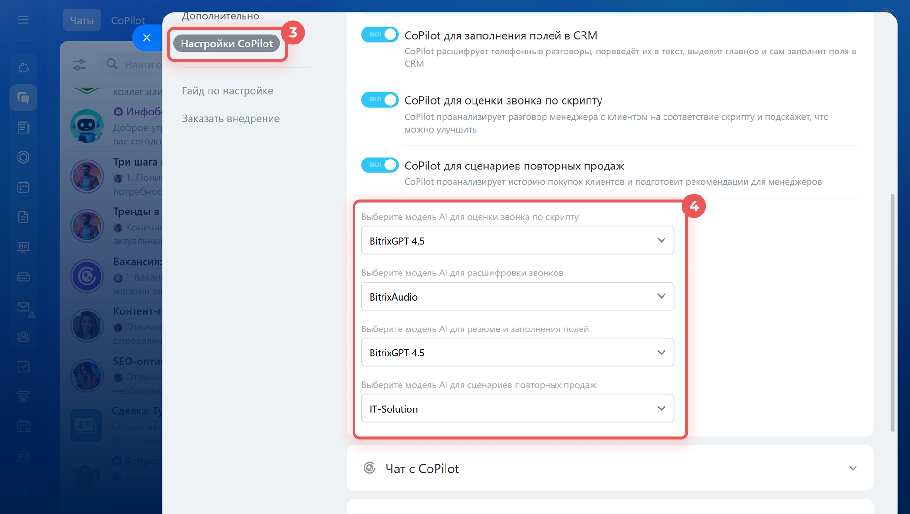This screenshot has height=514, width=910.
Task: Open the Тренды chat in list
Action: tap(114, 226)
